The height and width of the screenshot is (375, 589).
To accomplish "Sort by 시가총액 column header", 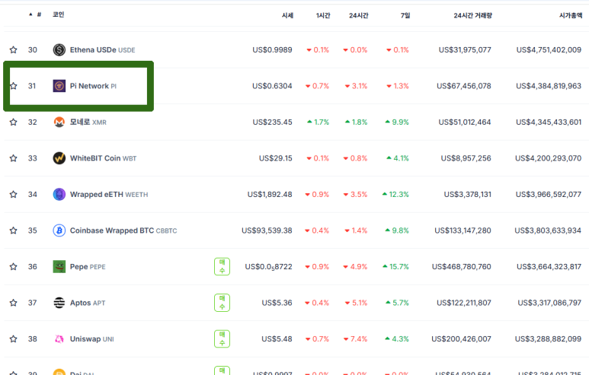I will pos(571,15).
